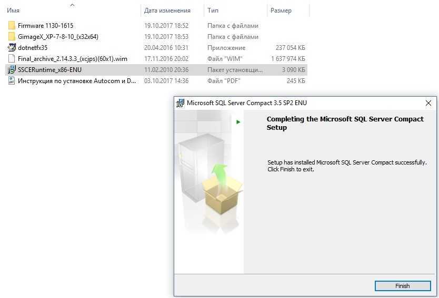Sort by Дата изменения column header

click(x=167, y=11)
